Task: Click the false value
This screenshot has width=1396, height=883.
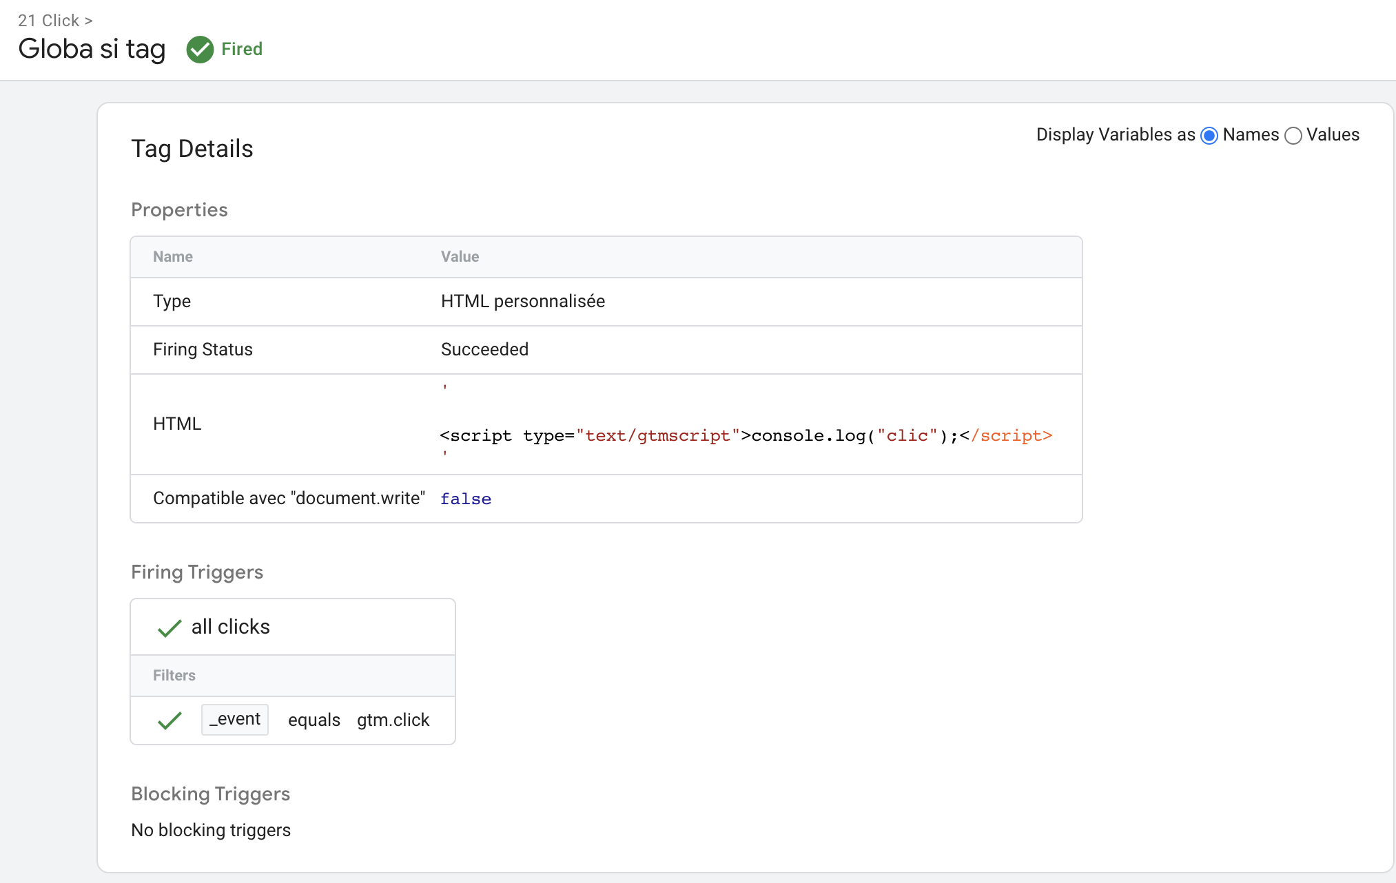Action: (466, 499)
